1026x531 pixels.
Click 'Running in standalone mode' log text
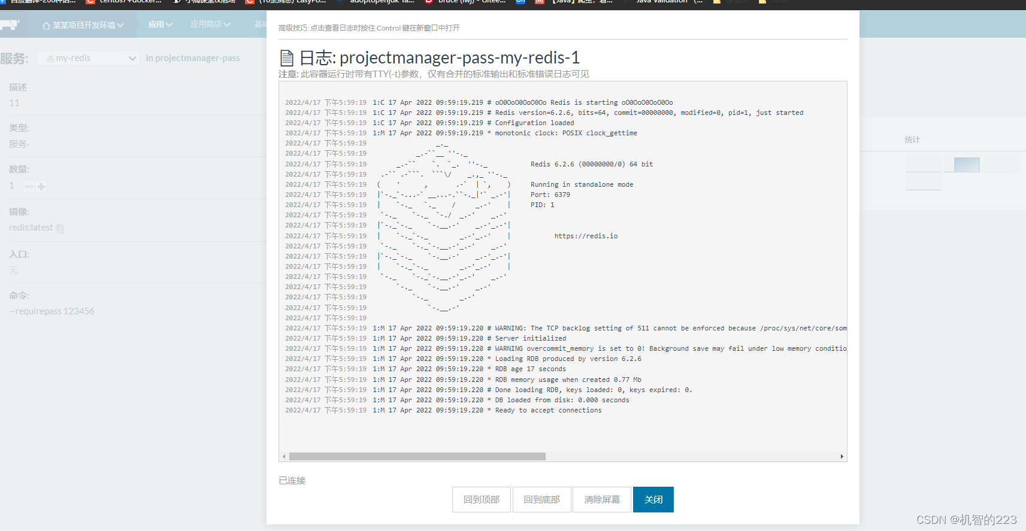pos(582,184)
